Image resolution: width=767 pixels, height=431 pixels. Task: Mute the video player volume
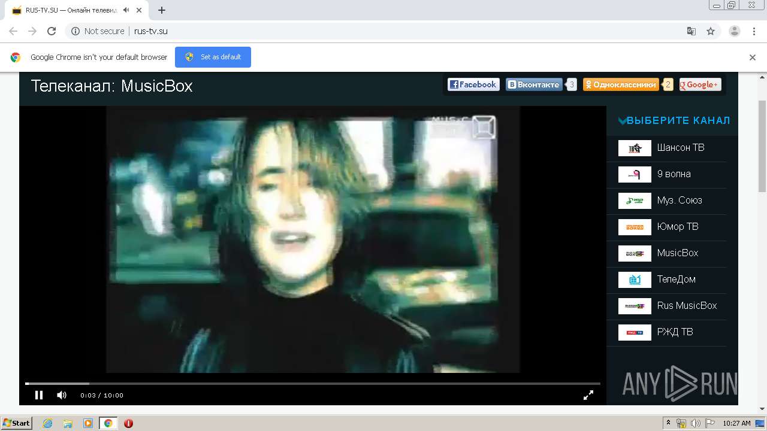coord(62,395)
